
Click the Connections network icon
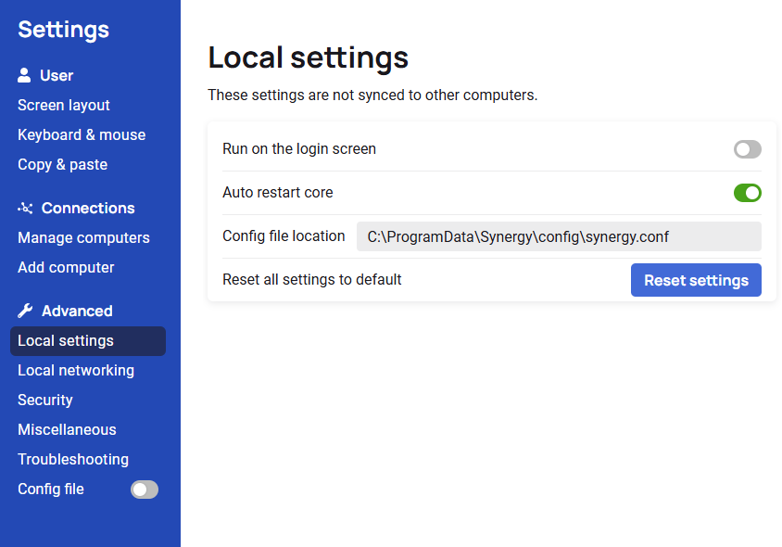(x=25, y=208)
